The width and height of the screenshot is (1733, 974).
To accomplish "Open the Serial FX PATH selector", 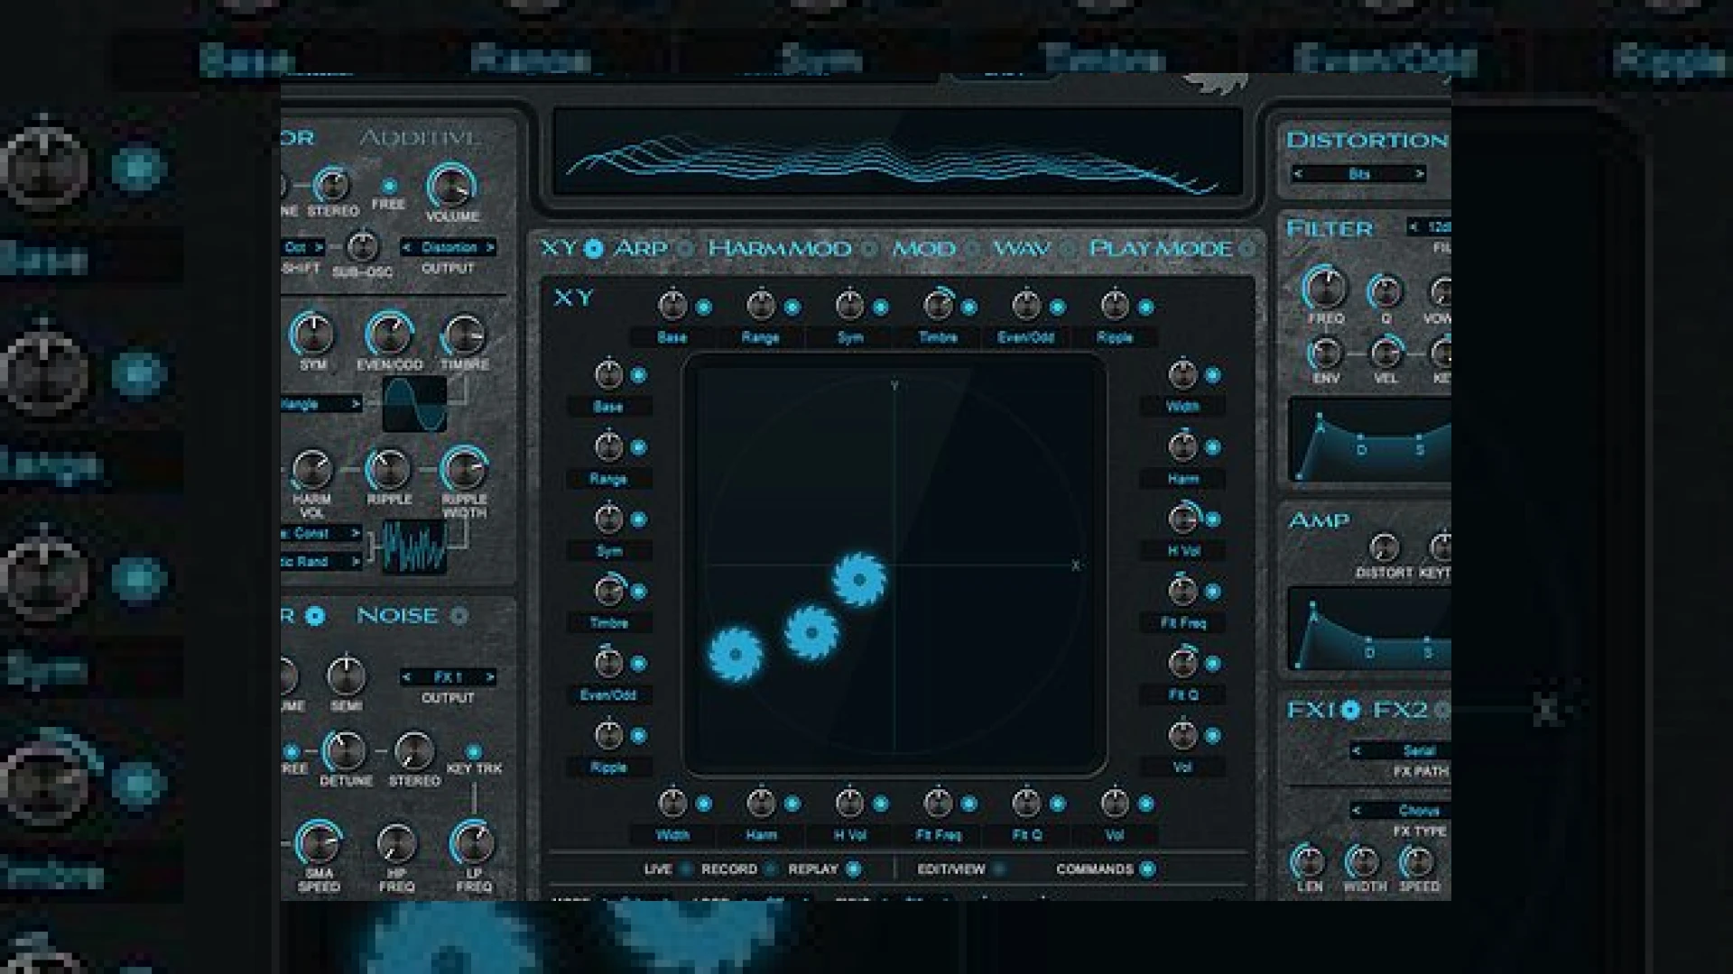I will click(x=1400, y=750).
